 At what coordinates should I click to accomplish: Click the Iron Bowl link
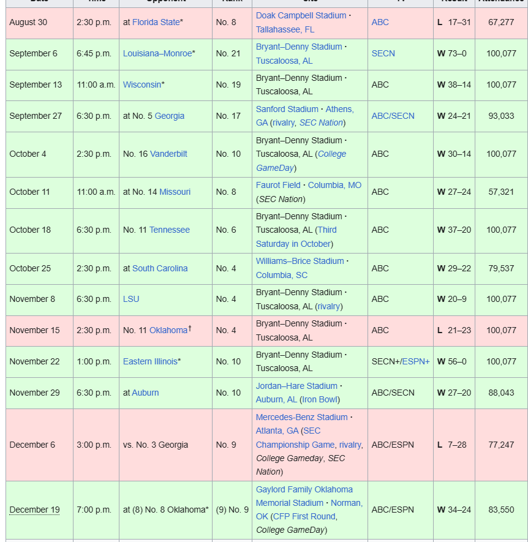(320, 399)
